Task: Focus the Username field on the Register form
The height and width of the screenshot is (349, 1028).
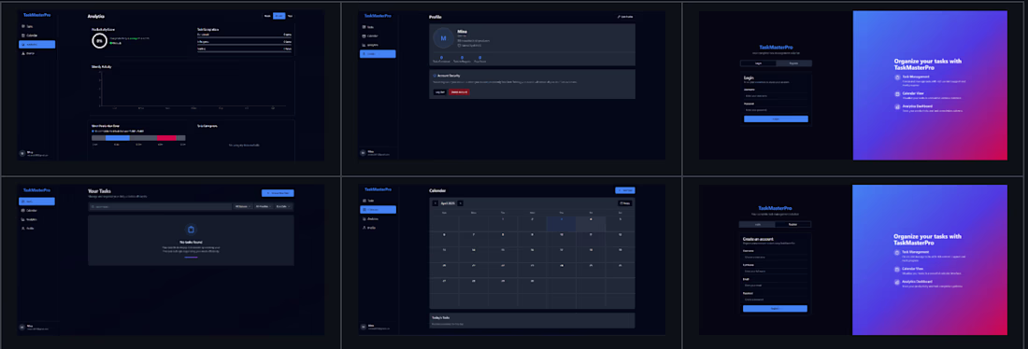Action: coord(775,257)
